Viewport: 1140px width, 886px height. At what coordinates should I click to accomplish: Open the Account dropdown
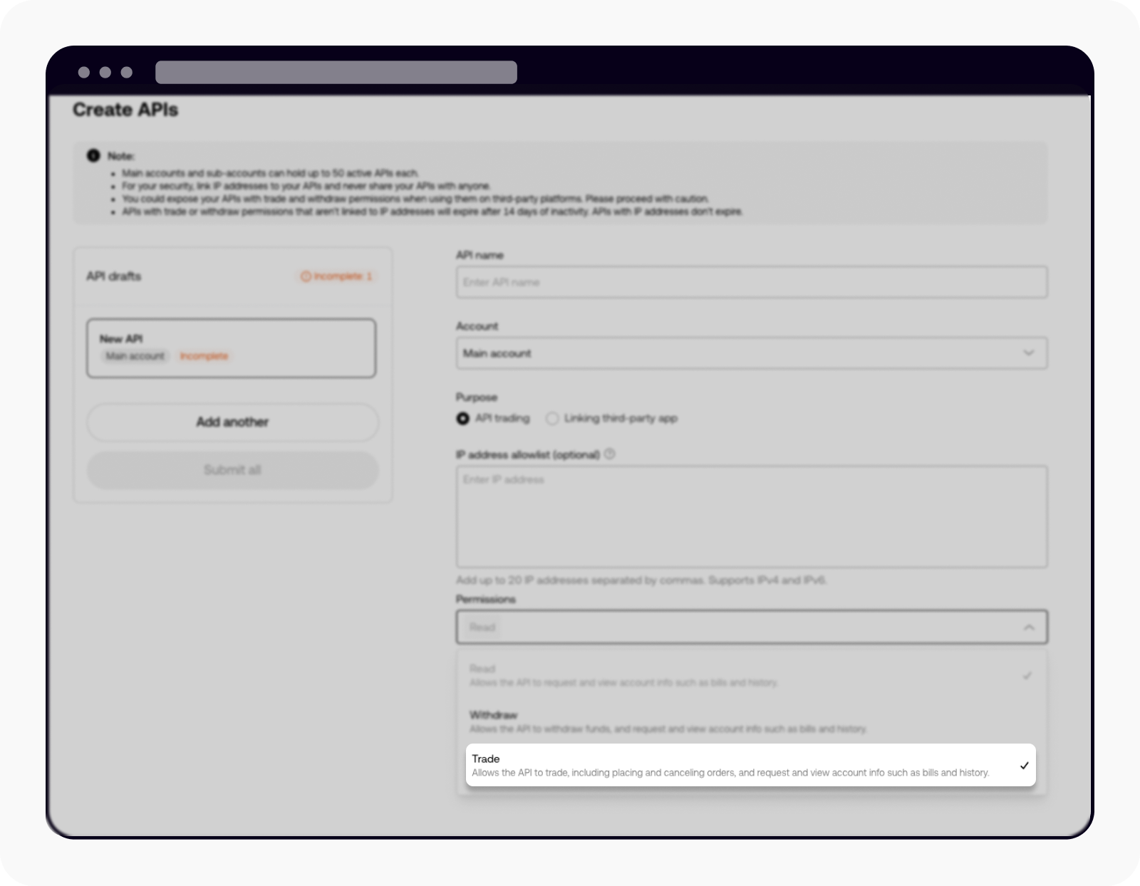(x=751, y=353)
